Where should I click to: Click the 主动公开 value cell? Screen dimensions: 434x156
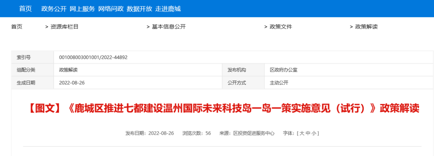click(x=349, y=82)
